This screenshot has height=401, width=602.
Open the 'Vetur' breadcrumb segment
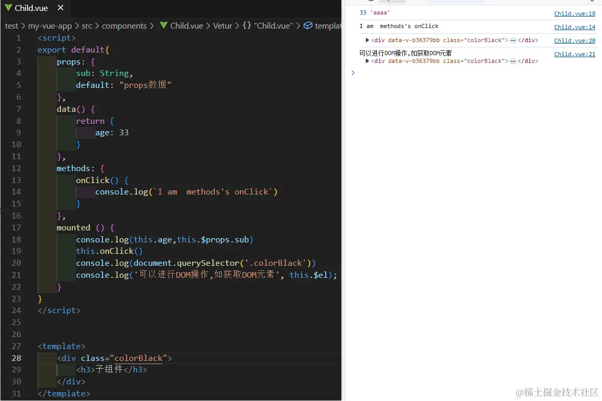pos(223,25)
